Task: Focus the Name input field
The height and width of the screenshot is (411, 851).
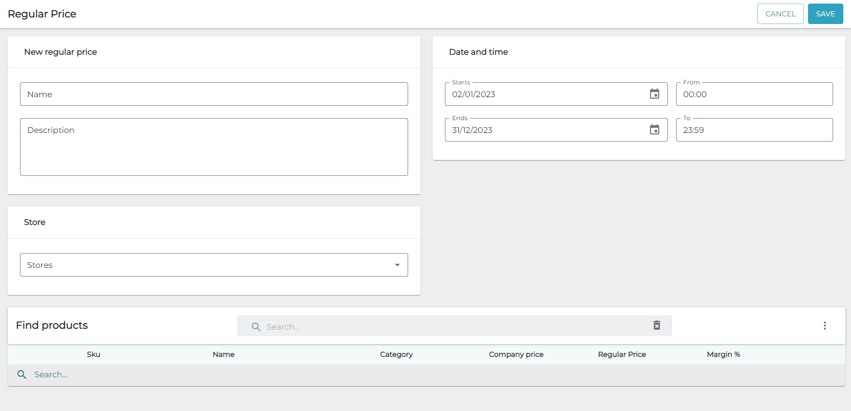Action: [214, 94]
